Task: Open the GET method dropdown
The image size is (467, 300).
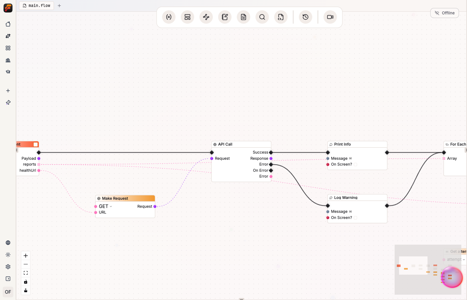Action: 105,206
